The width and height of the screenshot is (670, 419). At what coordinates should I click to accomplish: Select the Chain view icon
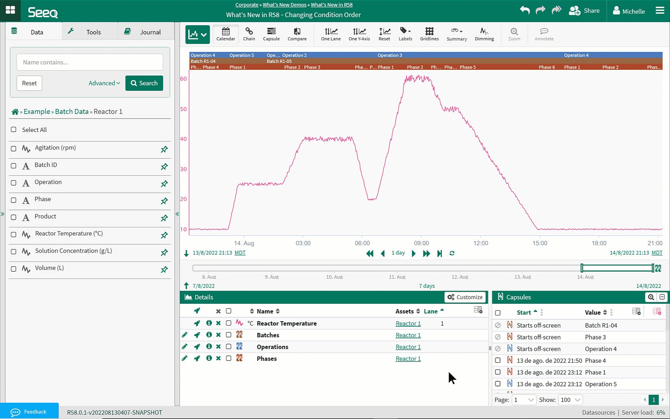(249, 34)
